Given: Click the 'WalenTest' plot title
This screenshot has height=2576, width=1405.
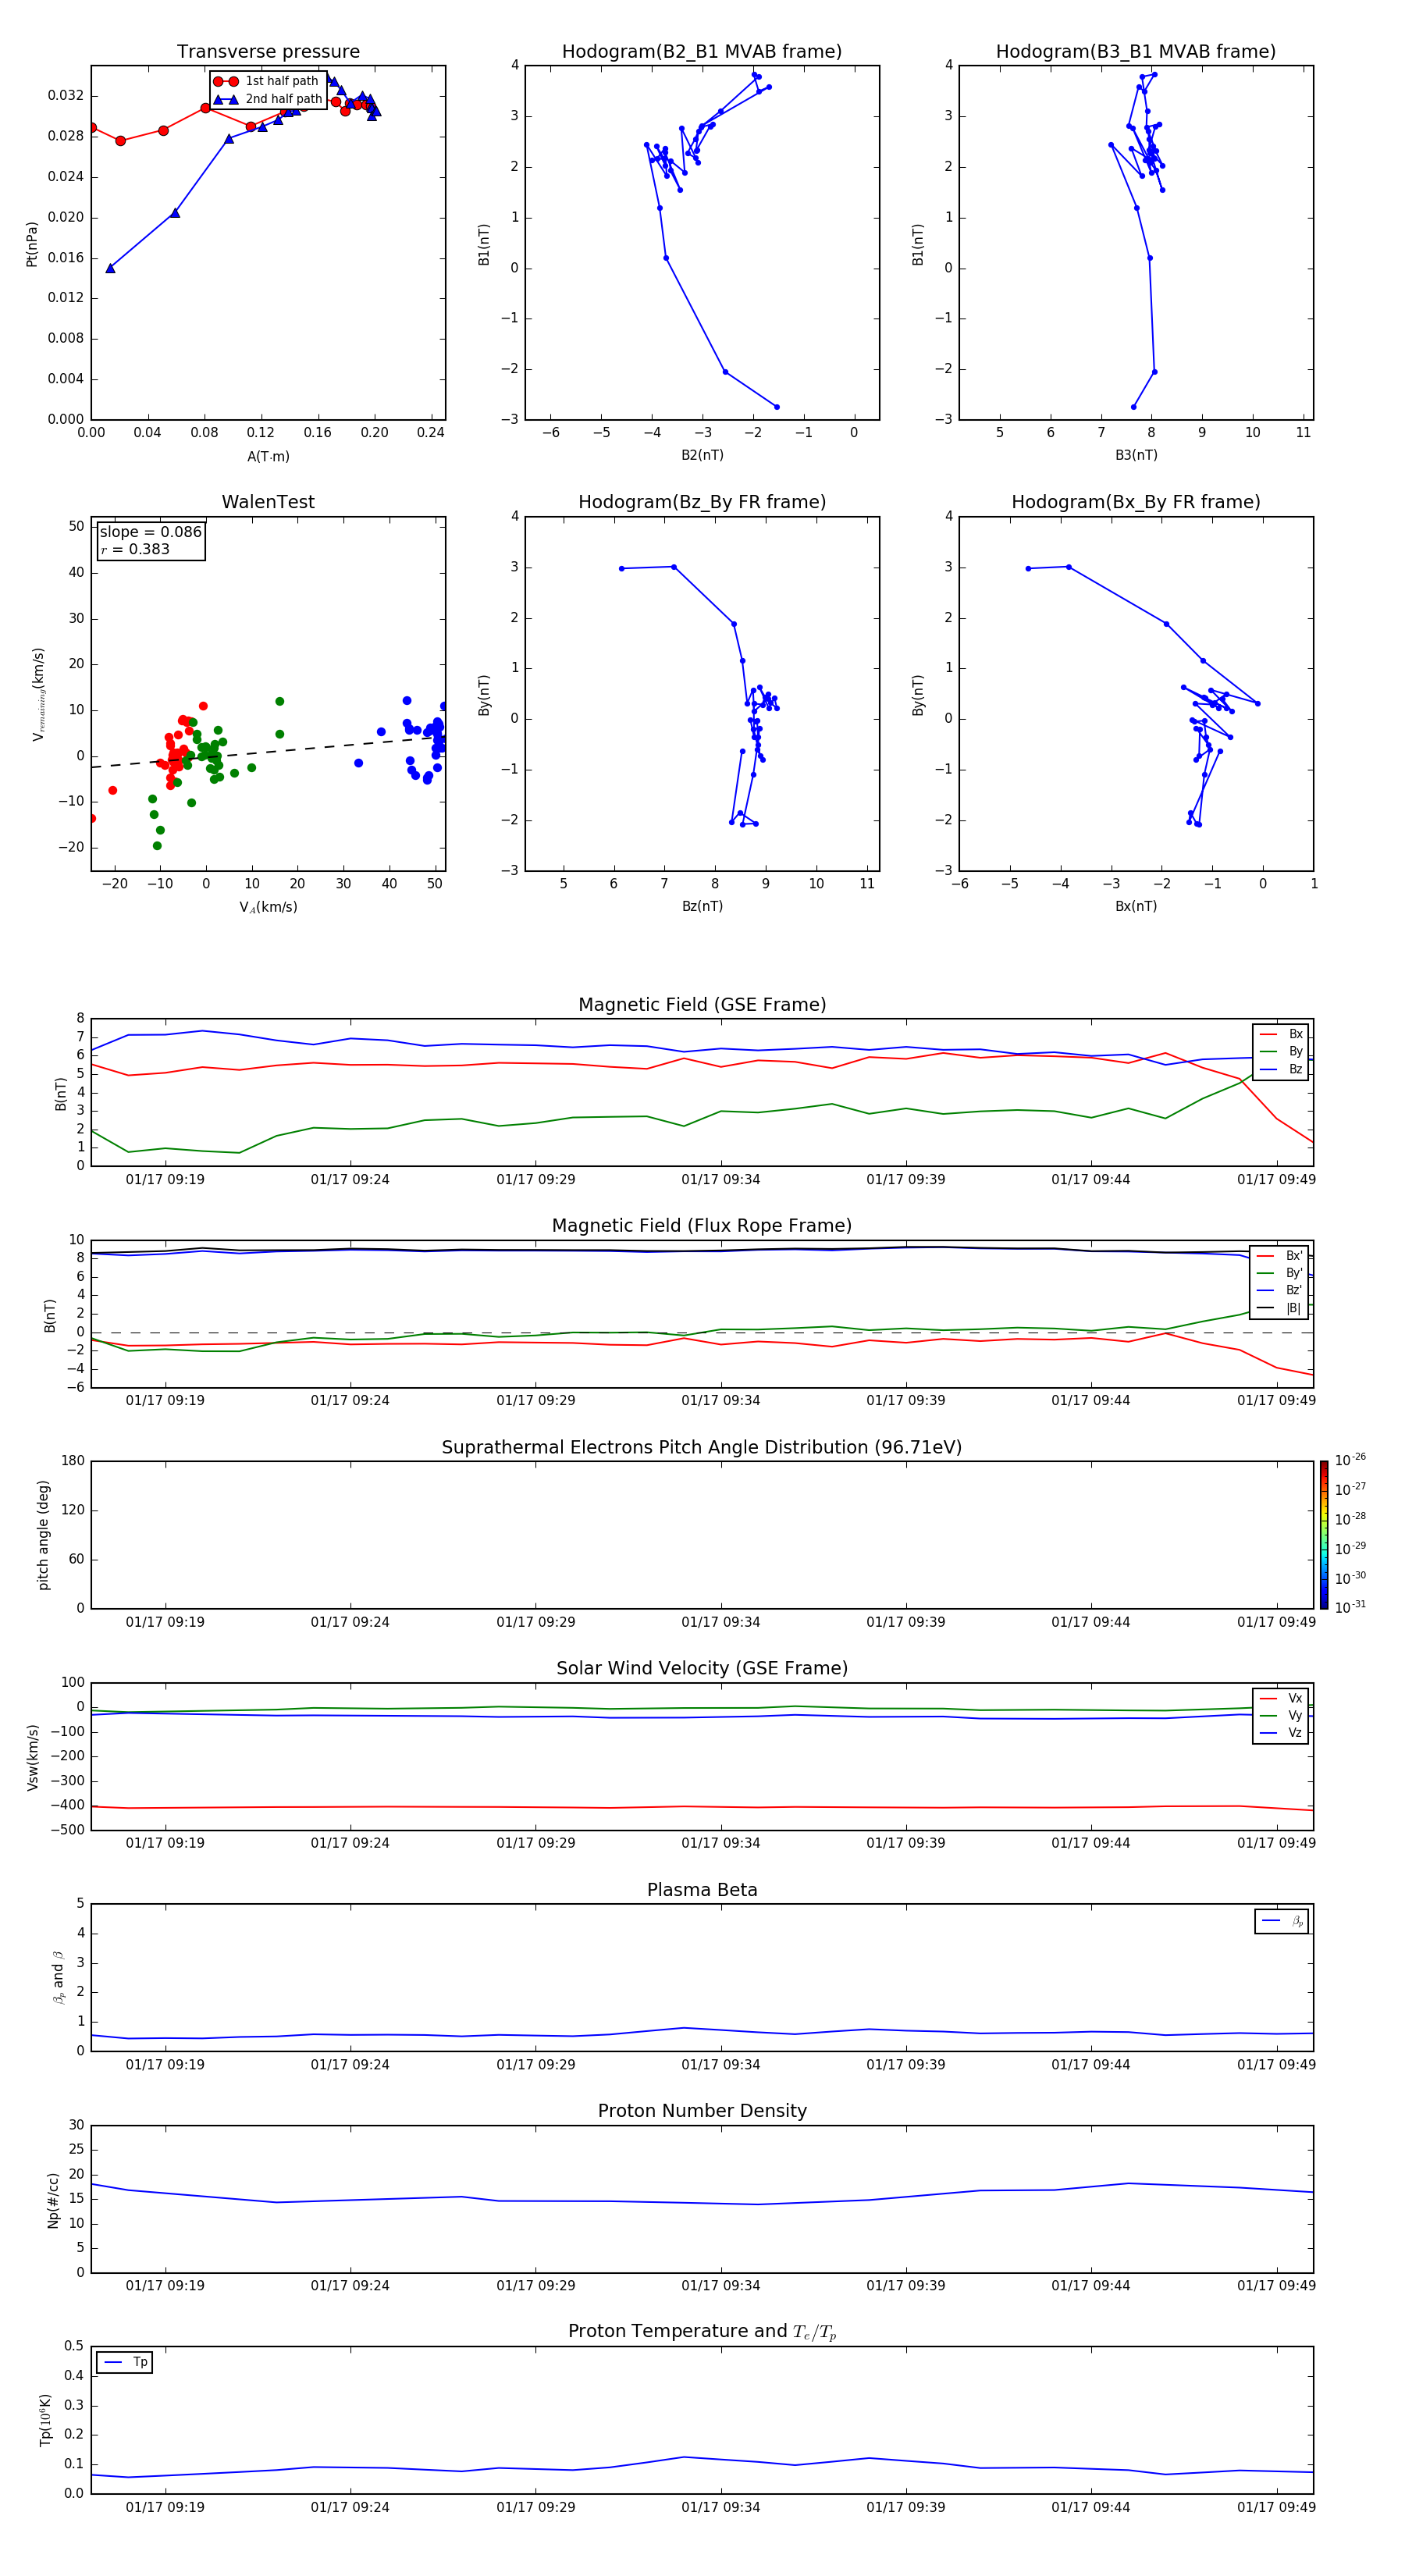Looking at the screenshot, I should (x=268, y=502).
